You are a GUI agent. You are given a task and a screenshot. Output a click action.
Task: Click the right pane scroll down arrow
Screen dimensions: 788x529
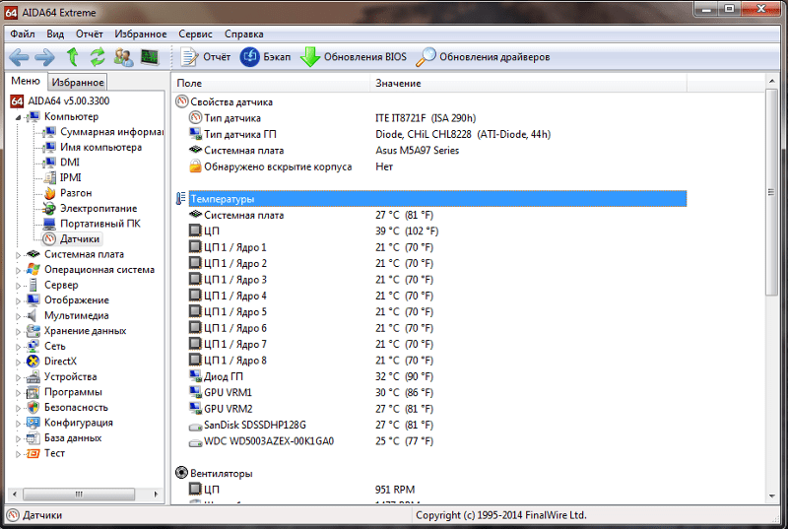pyautogui.click(x=772, y=496)
